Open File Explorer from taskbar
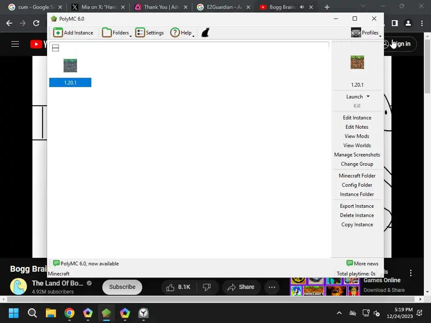 tap(51, 313)
